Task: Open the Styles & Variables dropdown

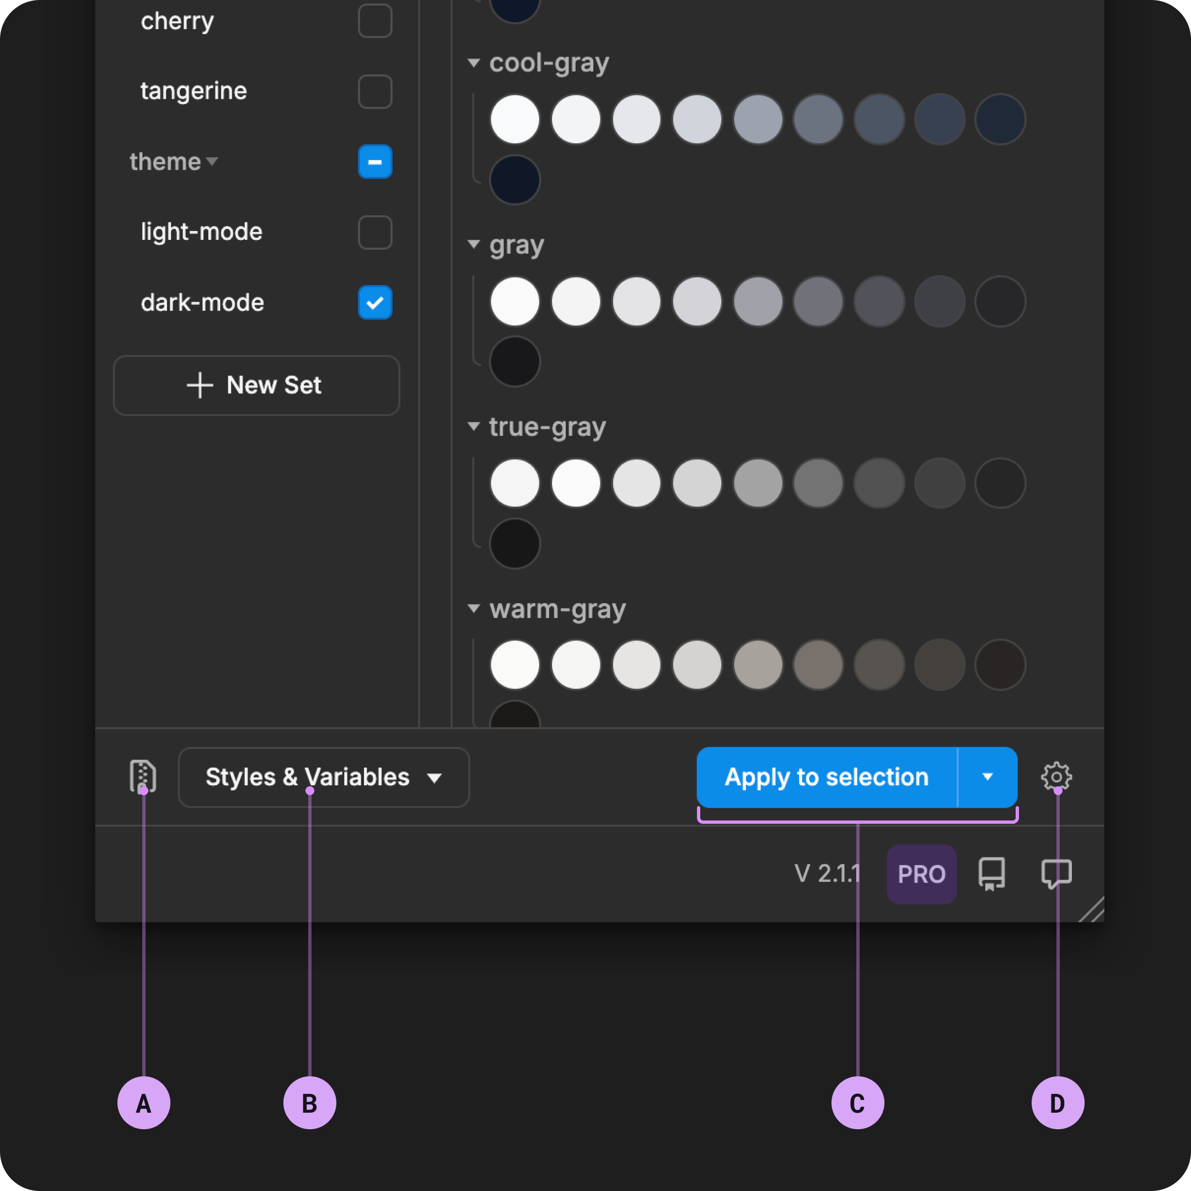Action: point(324,777)
